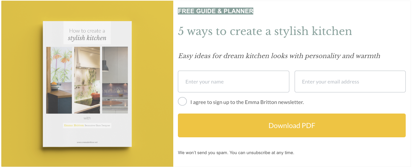Select the 'I agree to sign up' label text
The height and width of the screenshot is (167, 412).
[247, 102]
